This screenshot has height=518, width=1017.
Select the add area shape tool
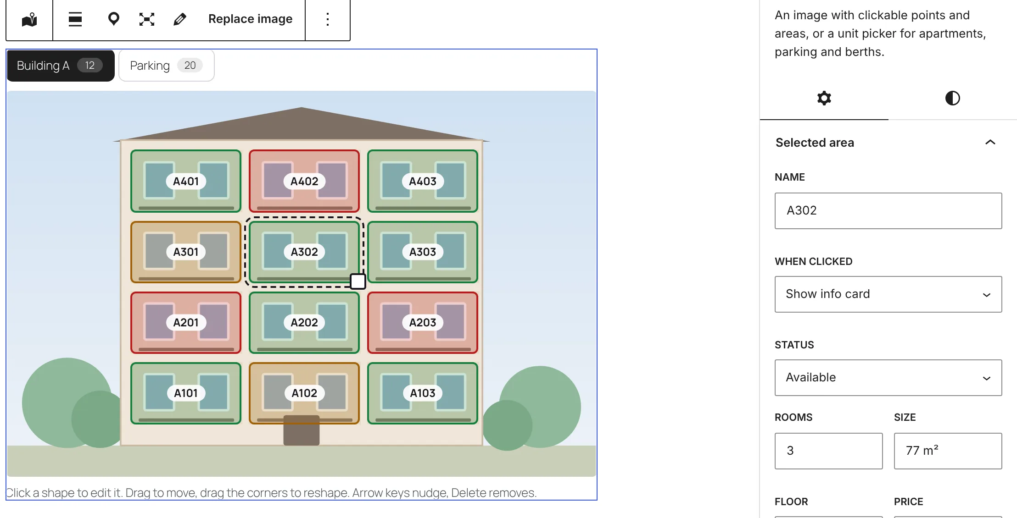click(x=147, y=19)
